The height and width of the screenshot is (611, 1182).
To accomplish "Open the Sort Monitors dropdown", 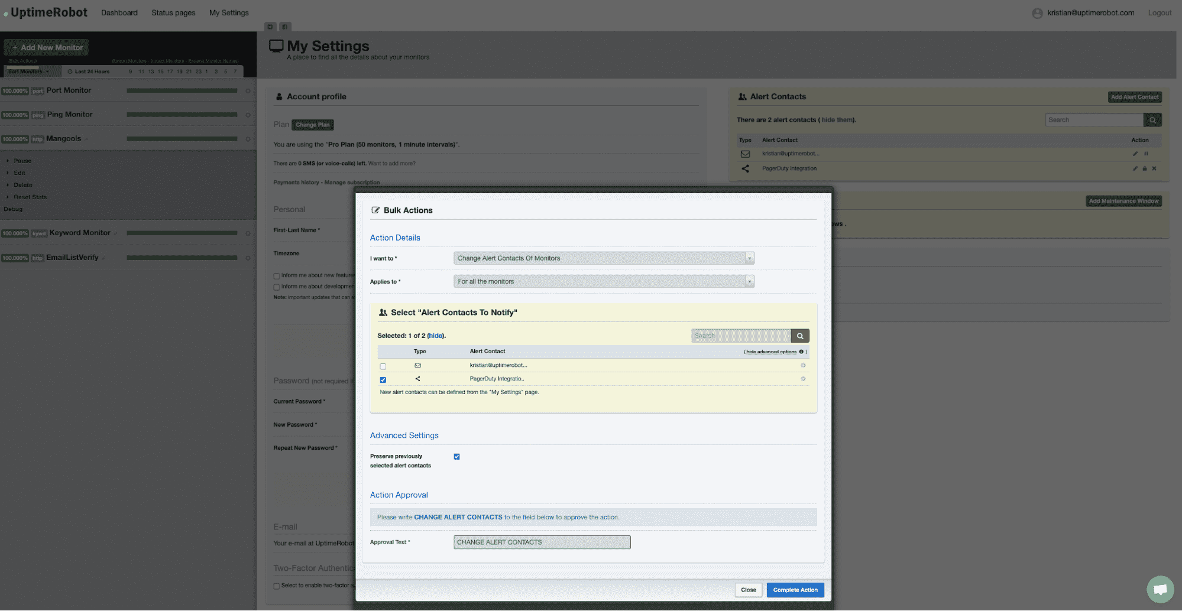I will pyautogui.click(x=31, y=71).
